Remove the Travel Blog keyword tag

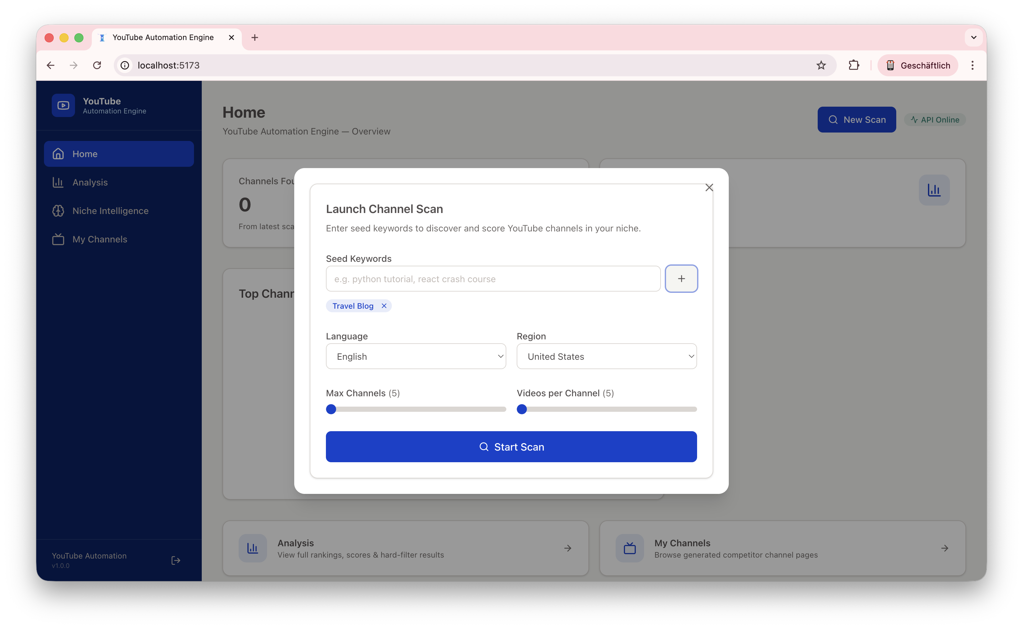[384, 306]
